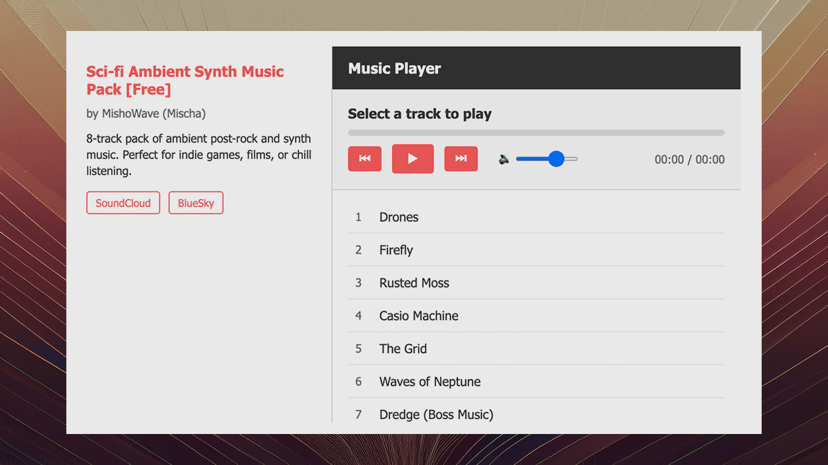Click the track time display 00:00 / 00:00
Image resolution: width=828 pixels, height=465 pixels.
tap(689, 160)
